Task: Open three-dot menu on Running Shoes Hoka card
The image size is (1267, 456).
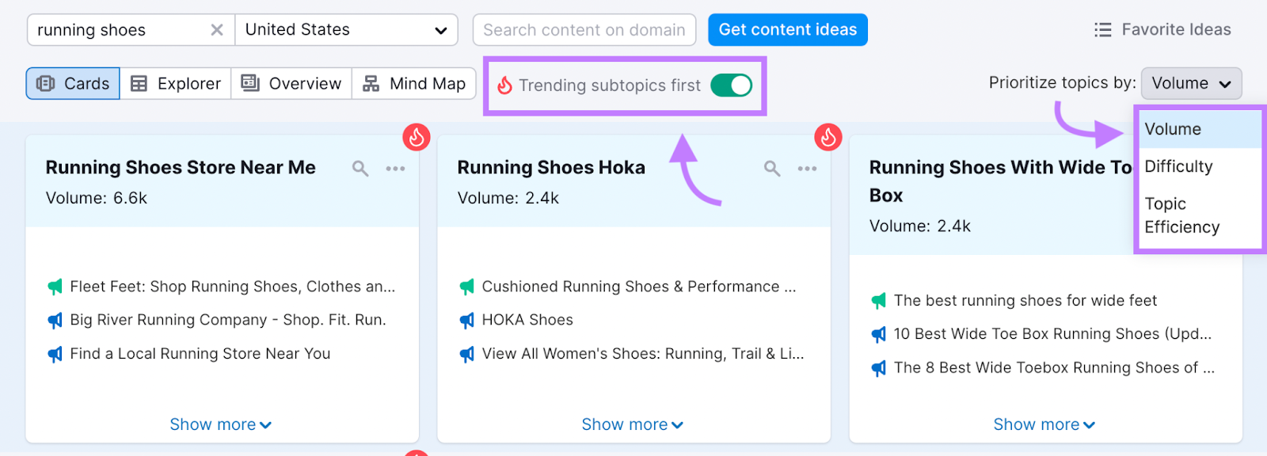Action: click(807, 169)
